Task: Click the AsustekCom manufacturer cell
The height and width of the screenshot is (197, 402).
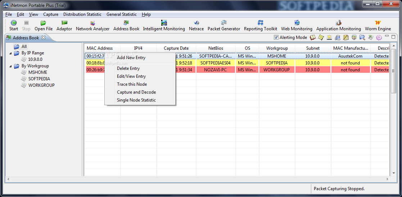Action: [351, 56]
